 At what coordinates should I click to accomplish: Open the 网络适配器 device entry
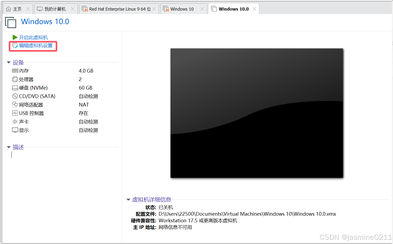point(31,105)
